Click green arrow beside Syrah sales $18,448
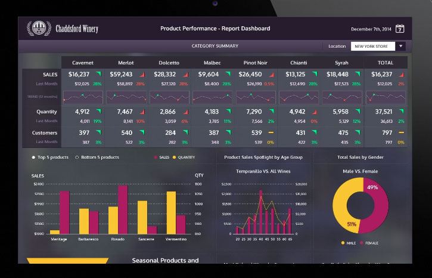This screenshot has width=432, height=278. coord(358,74)
